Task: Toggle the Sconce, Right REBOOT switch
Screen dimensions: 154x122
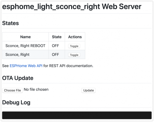Action: click(74, 46)
